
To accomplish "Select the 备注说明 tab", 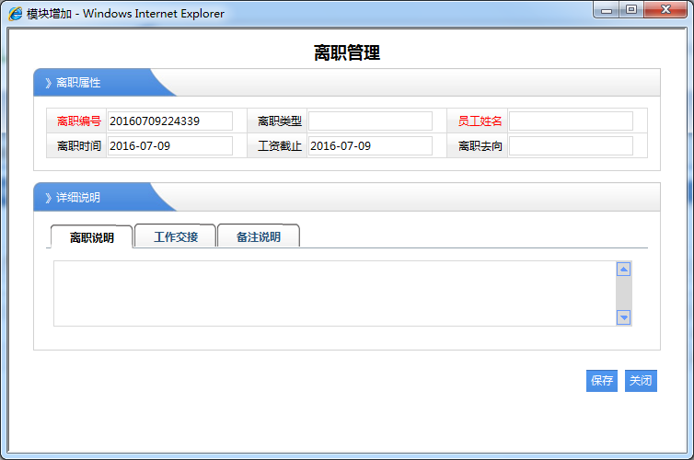I will (258, 236).
